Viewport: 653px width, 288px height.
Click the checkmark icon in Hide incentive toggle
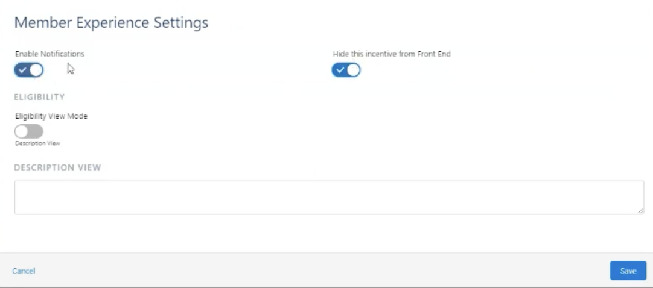(340, 70)
